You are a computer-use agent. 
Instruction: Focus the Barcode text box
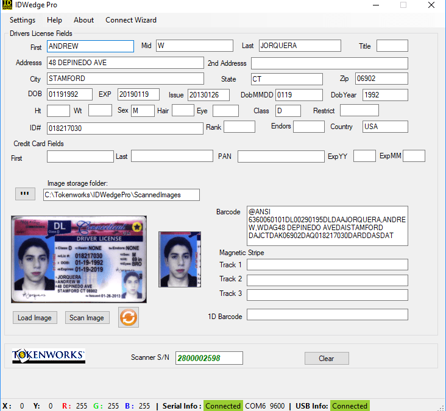click(x=327, y=226)
